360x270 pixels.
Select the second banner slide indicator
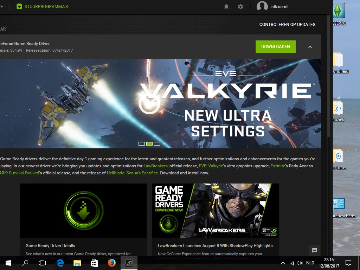(149, 144)
